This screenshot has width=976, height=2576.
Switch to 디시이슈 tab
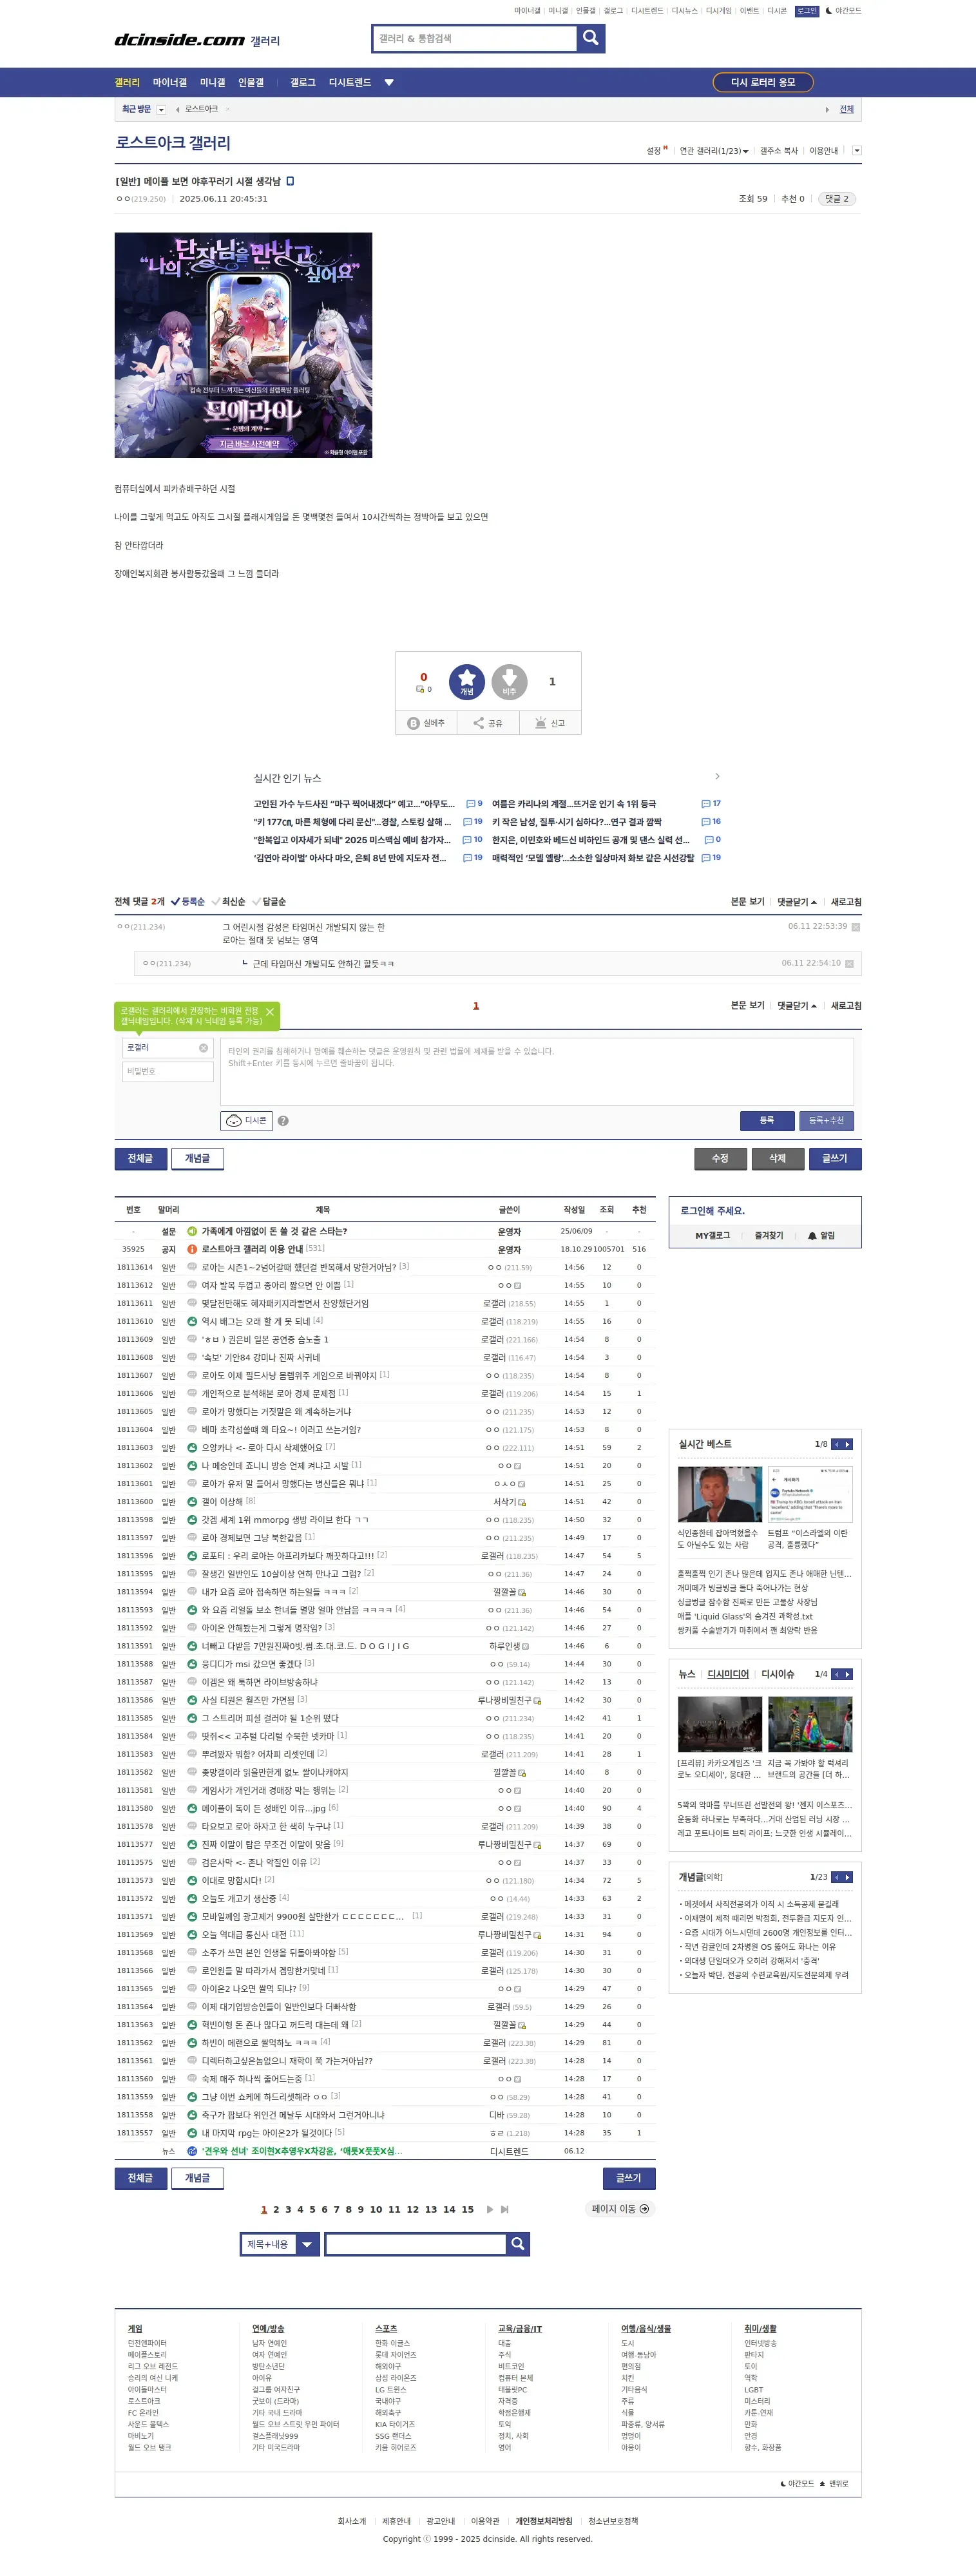[777, 1674]
